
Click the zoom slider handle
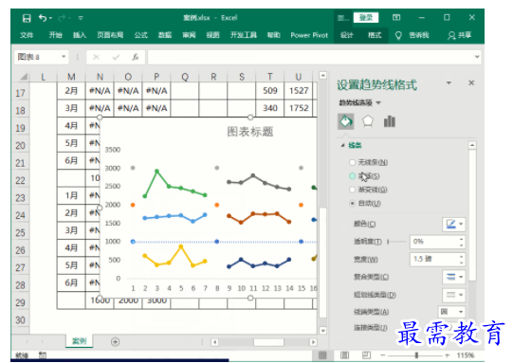click(416, 355)
